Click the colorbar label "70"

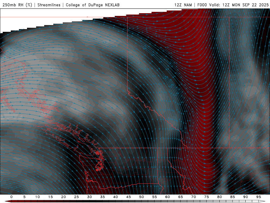coord(193,197)
